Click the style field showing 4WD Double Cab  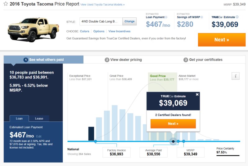pos(101,21)
